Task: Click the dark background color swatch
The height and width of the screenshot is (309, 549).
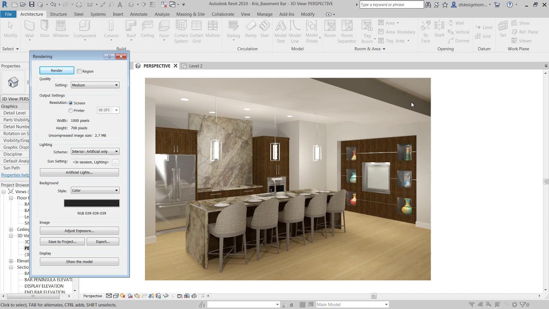Action: 92,203
